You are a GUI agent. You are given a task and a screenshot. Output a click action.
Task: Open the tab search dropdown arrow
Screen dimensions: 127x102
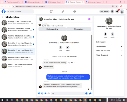click(2, 2)
